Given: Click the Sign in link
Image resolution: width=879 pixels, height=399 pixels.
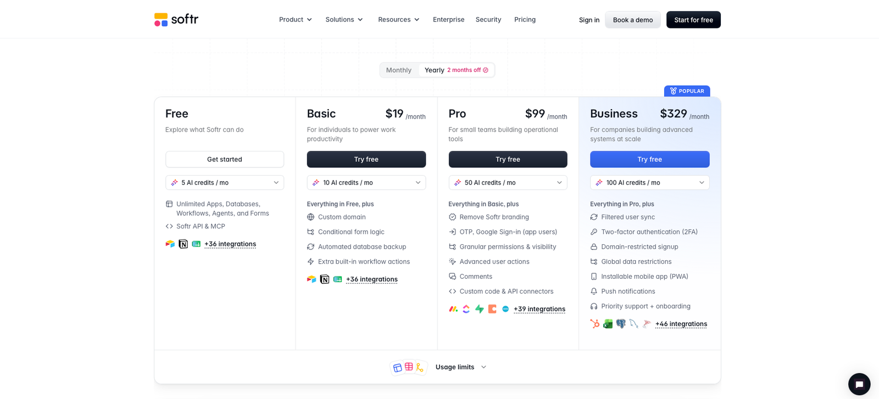Looking at the screenshot, I should [589, 20].
